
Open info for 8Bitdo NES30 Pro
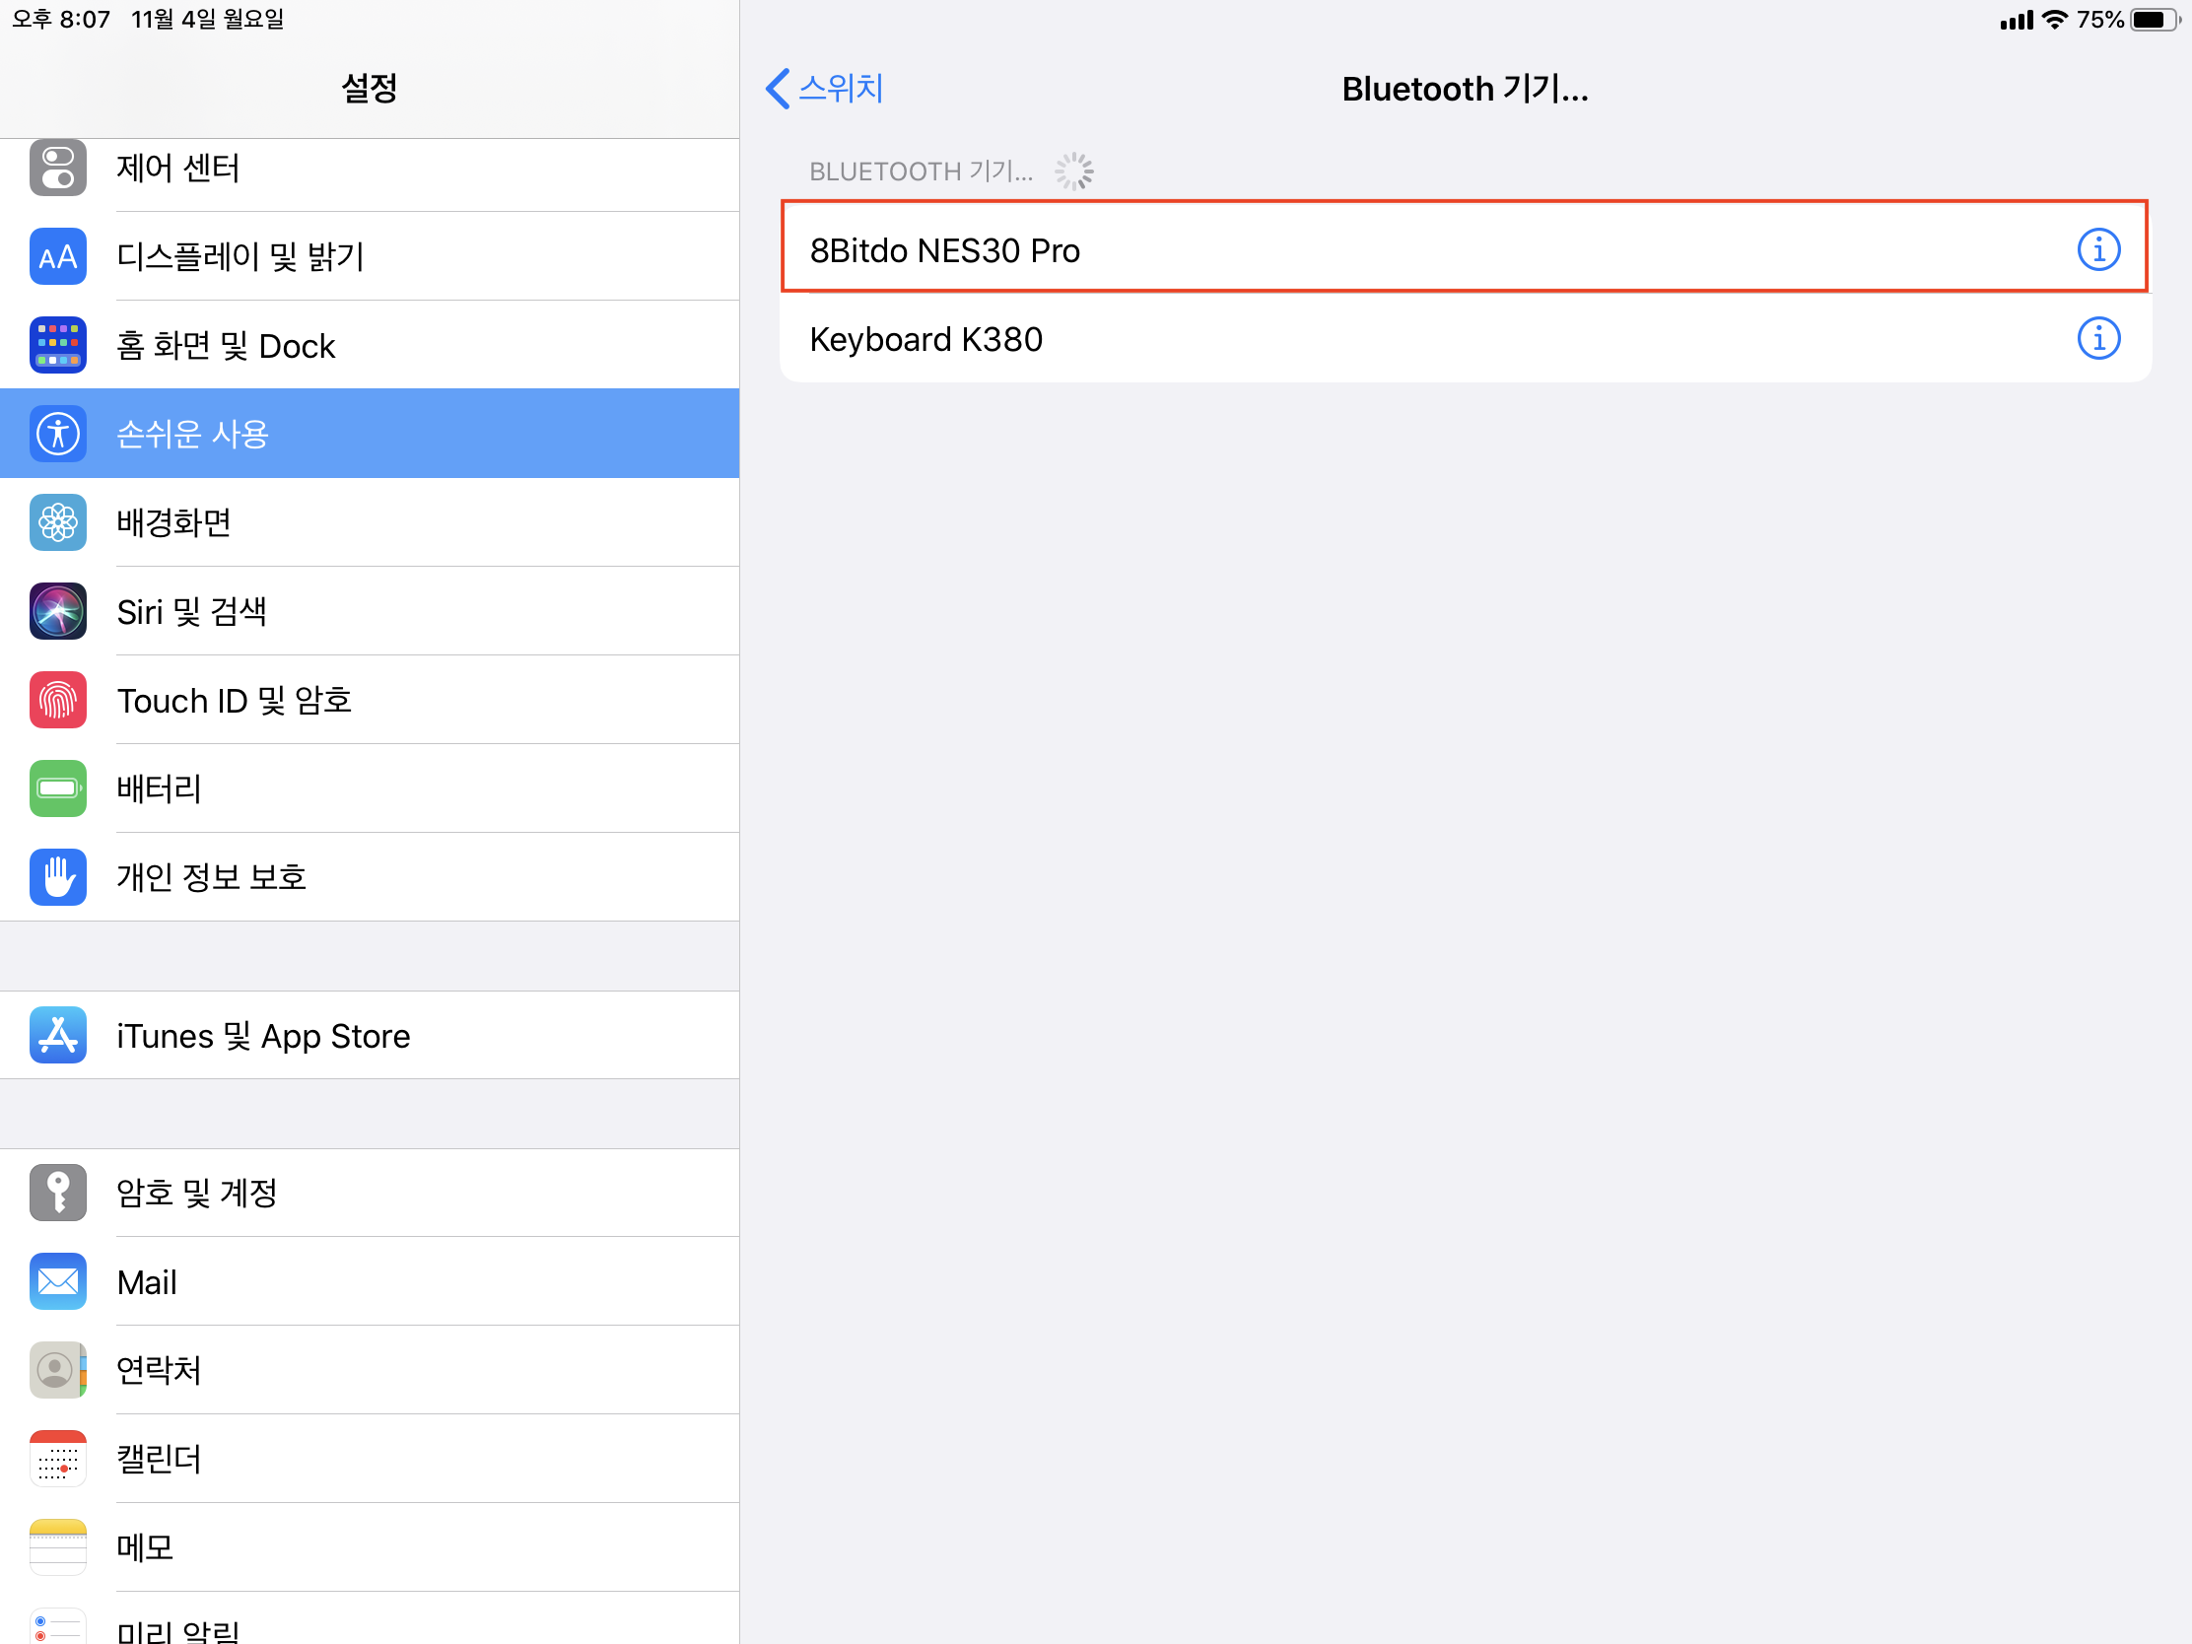pos(2097,249)
